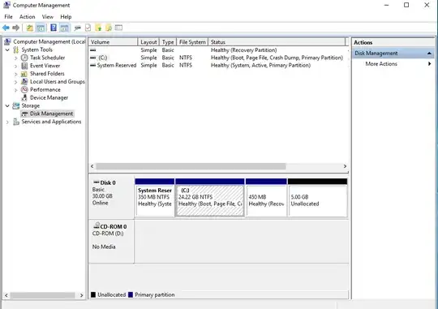Expand the Event Viewer tree node
The width and height of the screenshot is (438, 309).
click(16, 66)
